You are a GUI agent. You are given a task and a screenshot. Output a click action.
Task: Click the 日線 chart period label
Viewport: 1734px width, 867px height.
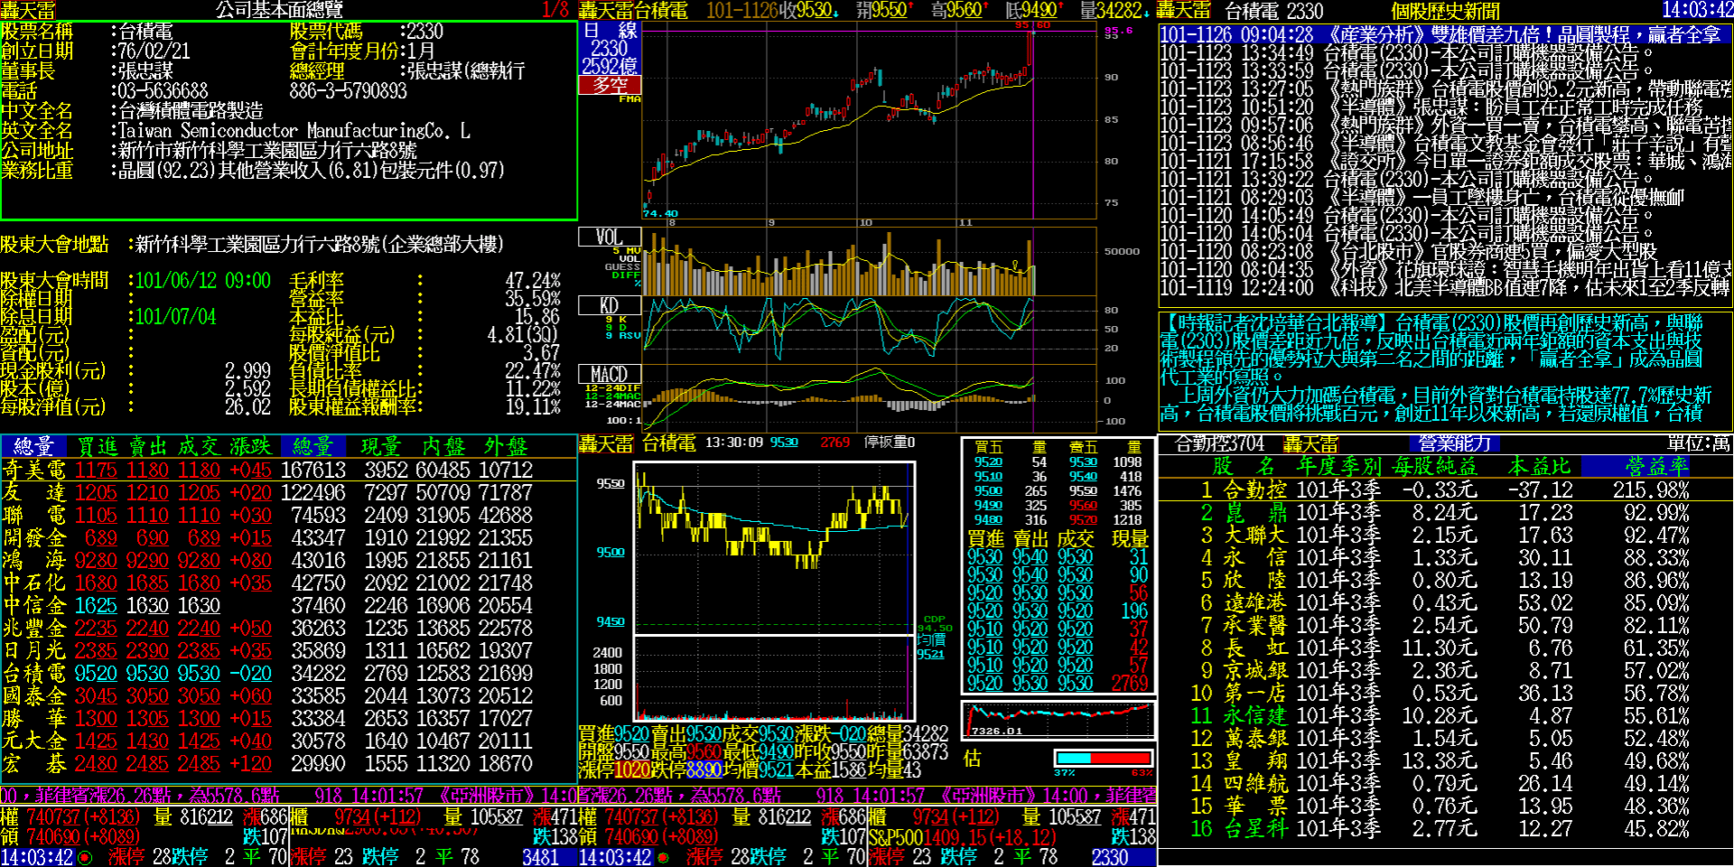[x=610, y=31]
